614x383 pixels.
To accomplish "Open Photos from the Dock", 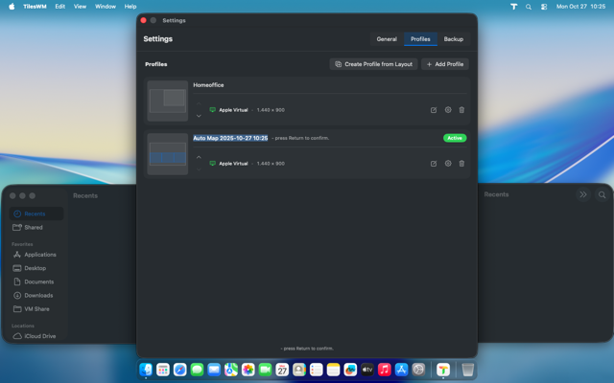I will tap(248, 370).
